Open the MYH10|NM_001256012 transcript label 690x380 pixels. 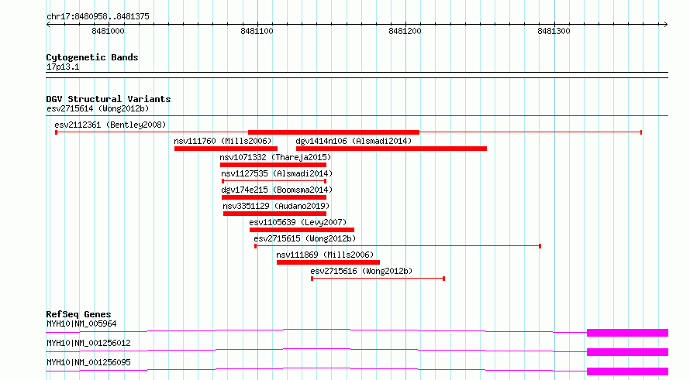[x=88, y=343]
